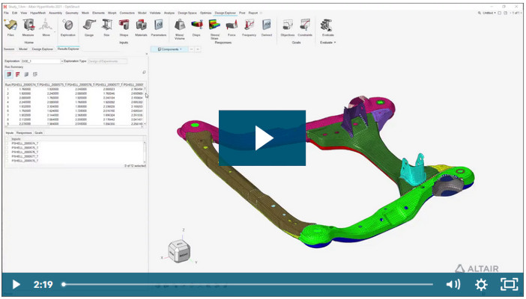526x299 pixels.
Task: Select the Disps response tool
Action: (x=196, y=28)
